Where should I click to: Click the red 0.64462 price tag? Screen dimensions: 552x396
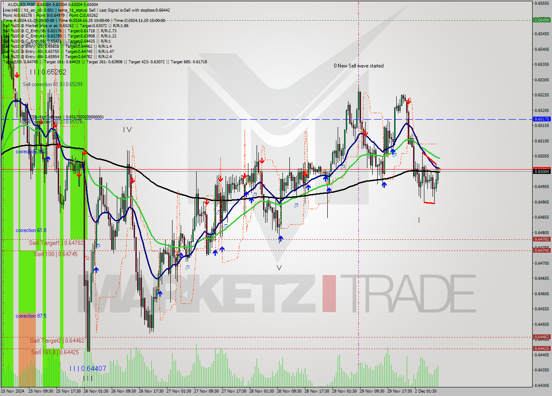click(542, 337)
